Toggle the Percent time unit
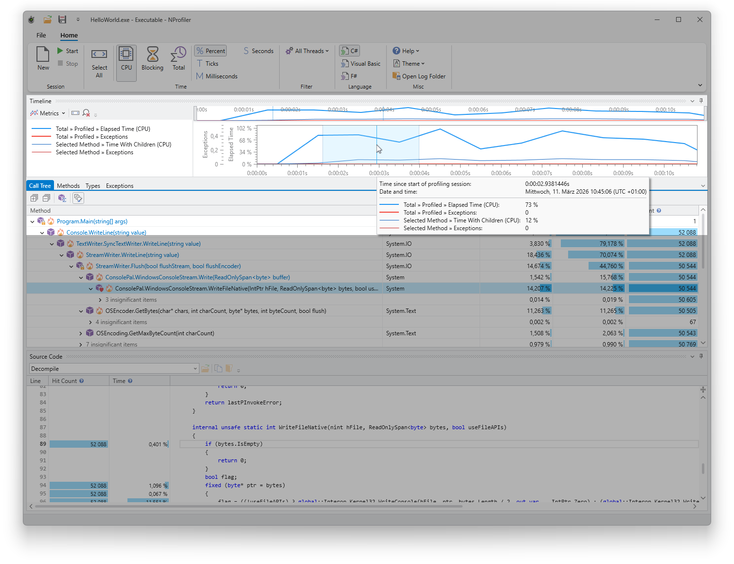 tap(211, 51)
